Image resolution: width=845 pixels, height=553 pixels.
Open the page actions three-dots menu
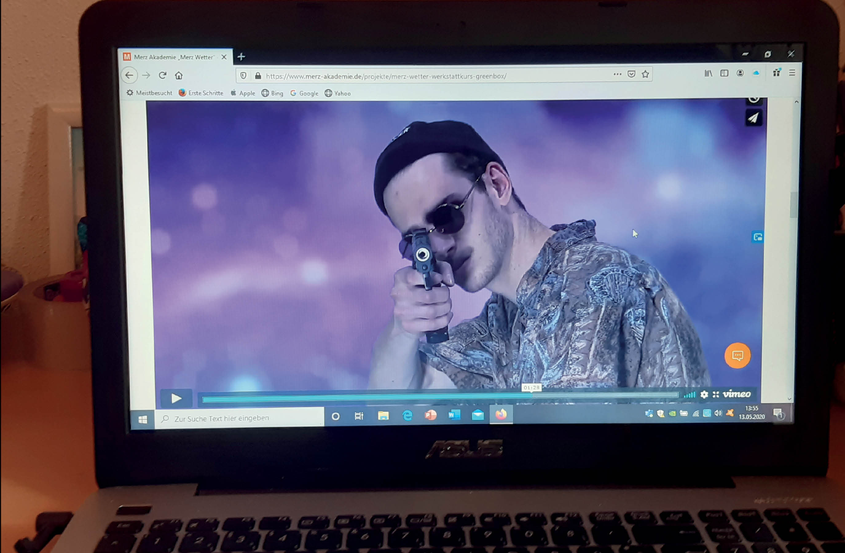617,74
